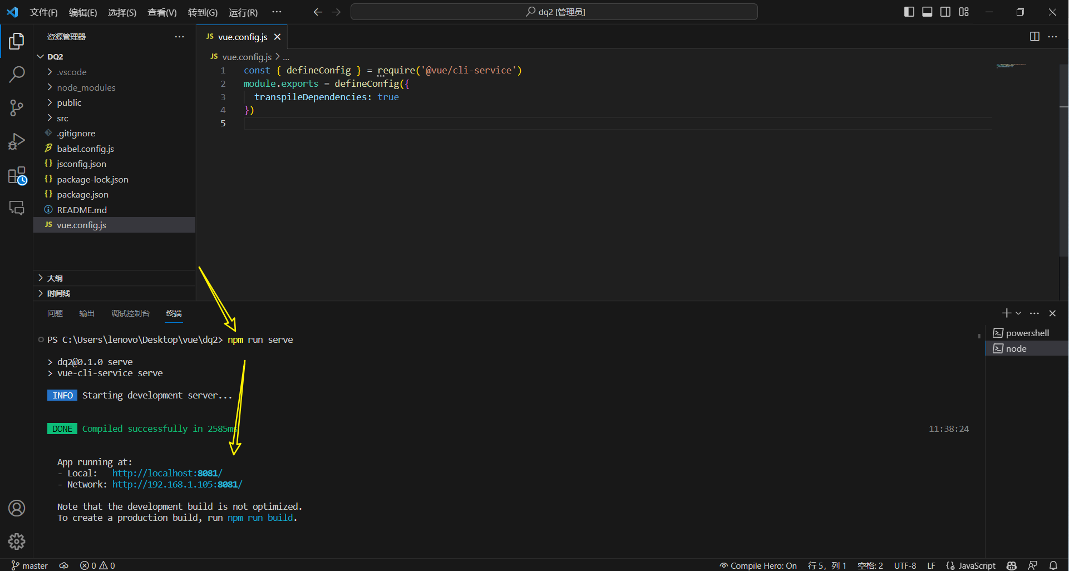The width and height of the screenshot is (1069, 571).
Task: Open the 192.168.1.105:8081 network link
Action: coord(178,484)
